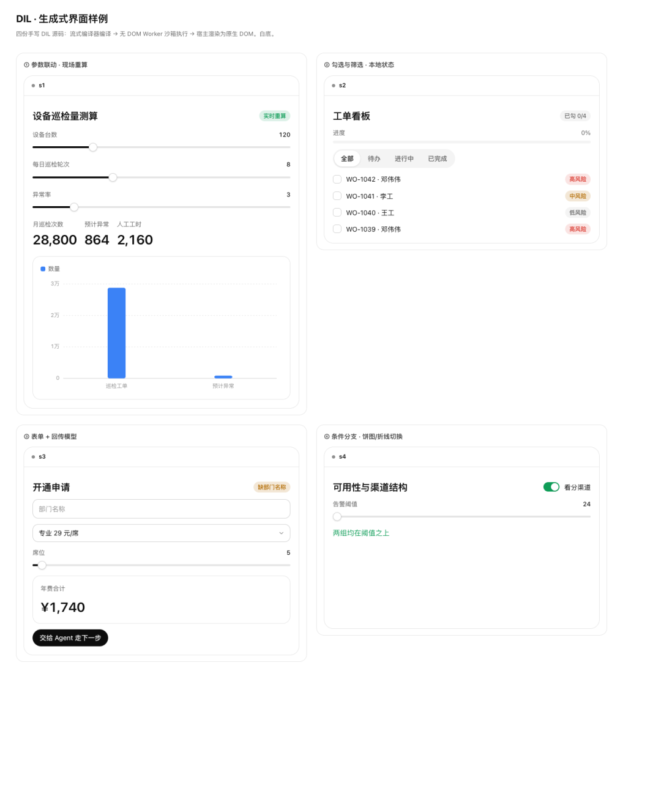Click the s4 status dot
661x802 pixels.
click(334, 457)
